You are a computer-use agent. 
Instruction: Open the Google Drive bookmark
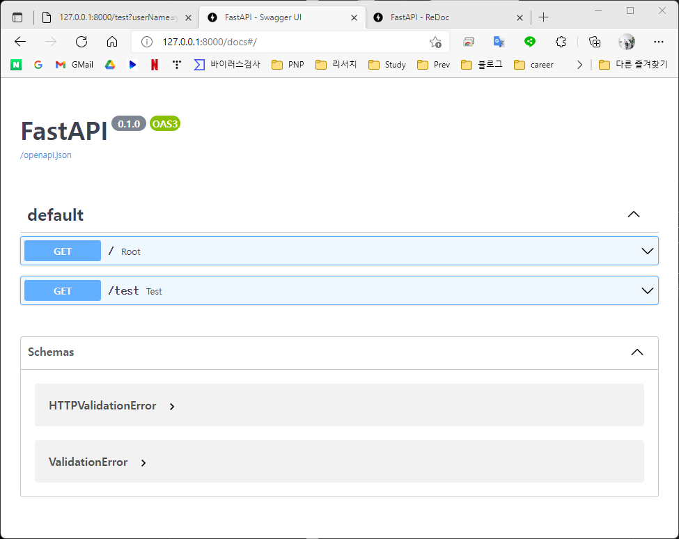(x=110, y=65)
